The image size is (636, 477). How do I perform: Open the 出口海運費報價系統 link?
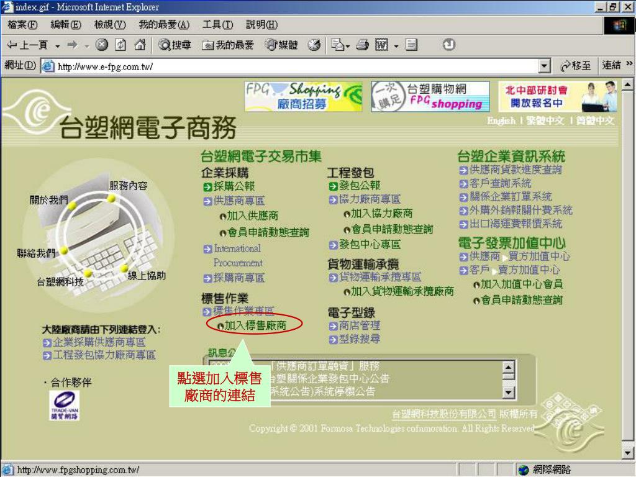516,224
